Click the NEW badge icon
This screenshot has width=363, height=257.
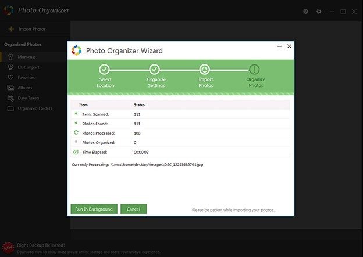pos(8,248)
